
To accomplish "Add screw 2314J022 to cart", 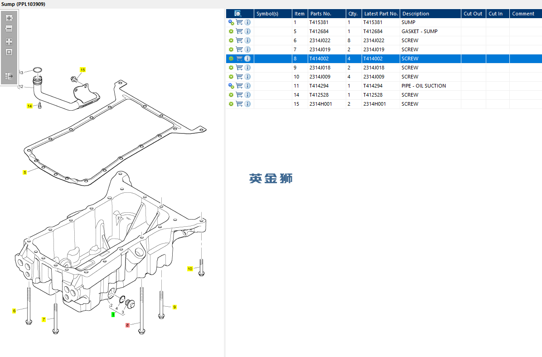I will click(x=239, y=40).
